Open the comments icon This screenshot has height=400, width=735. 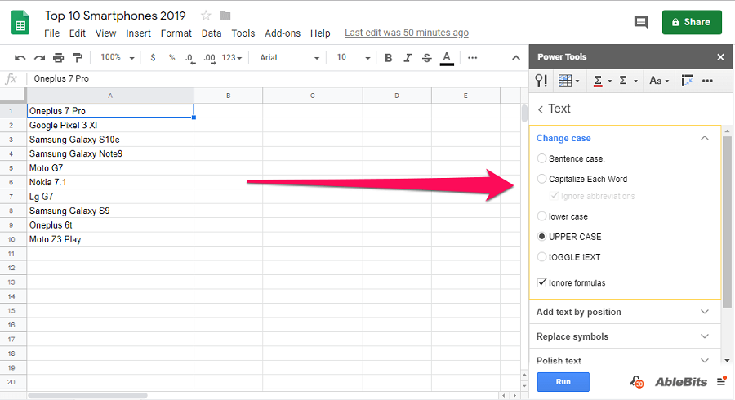pyautogui.click(x=641, y=21)
